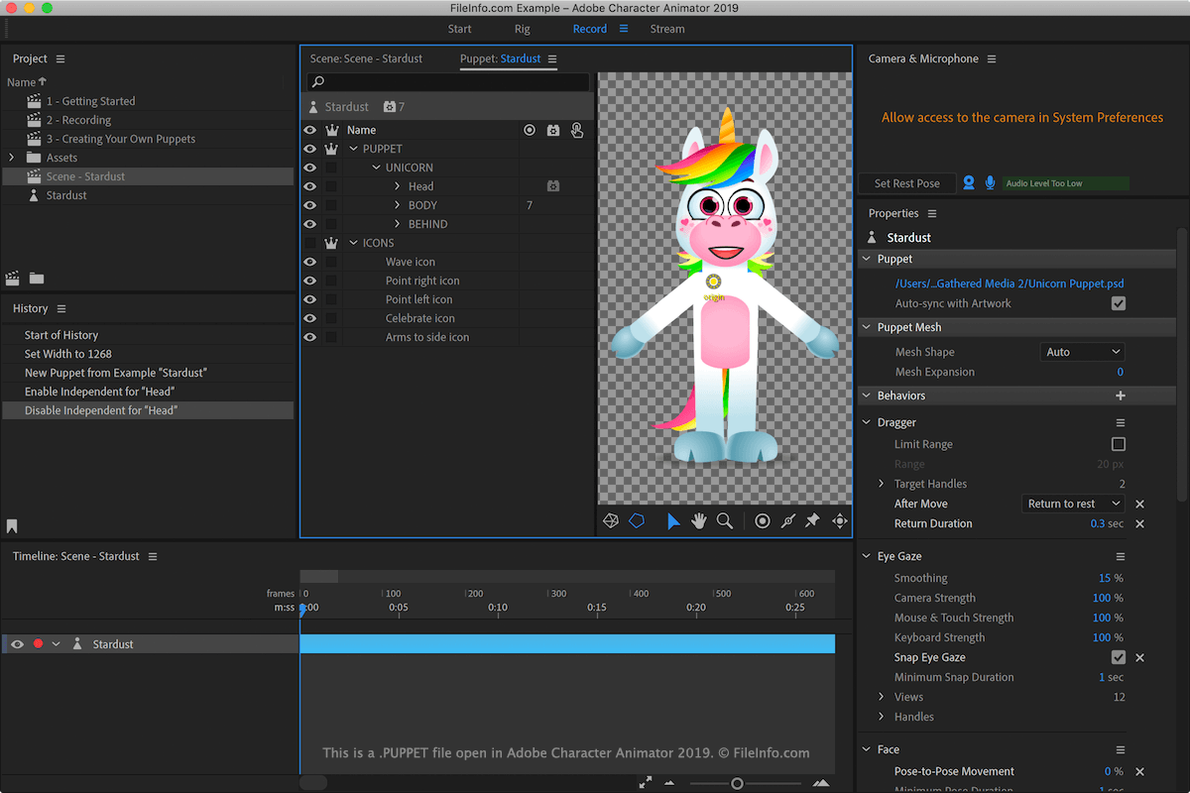Add a behavior with the plus icon
Viewport: 1190px width, 793px height.
(x=1121, y=396)
